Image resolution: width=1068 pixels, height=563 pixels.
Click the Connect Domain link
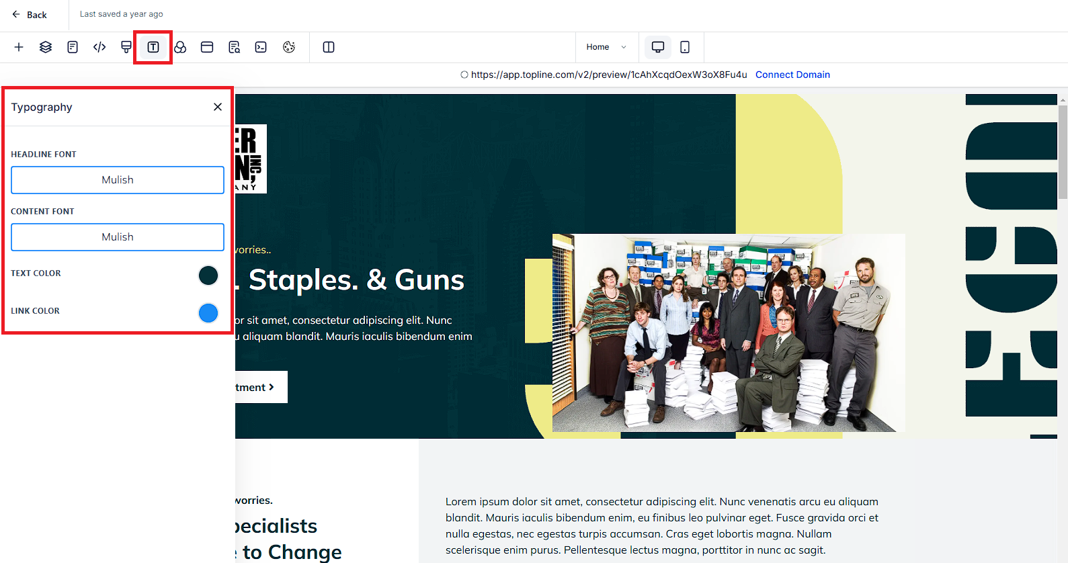(x=792, y=75)
